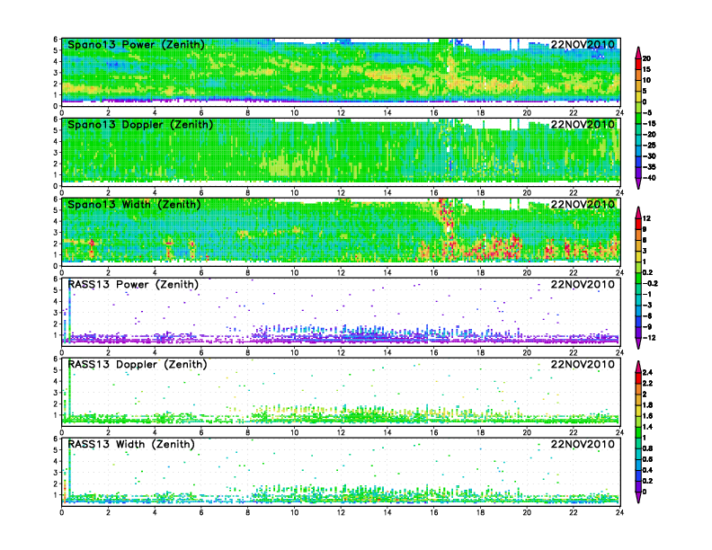
Task: Click the red high-width burst near hour 16.5 in Spano13 Width
Action: [446, 222]
